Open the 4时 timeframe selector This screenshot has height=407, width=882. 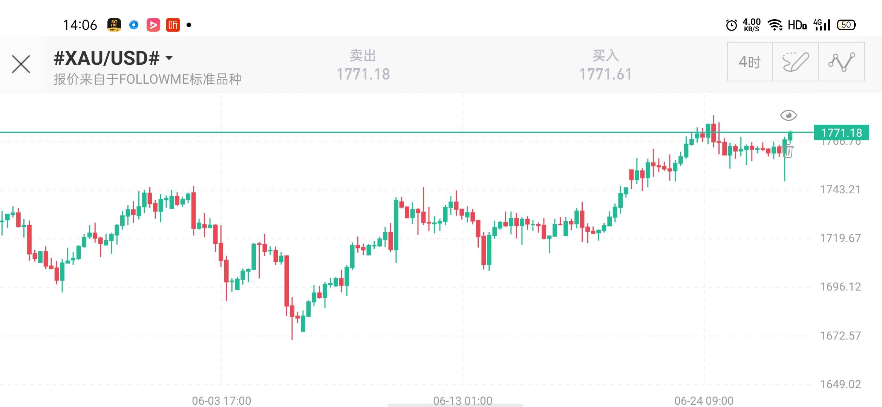pyautogui.click(x=750, y=62)
